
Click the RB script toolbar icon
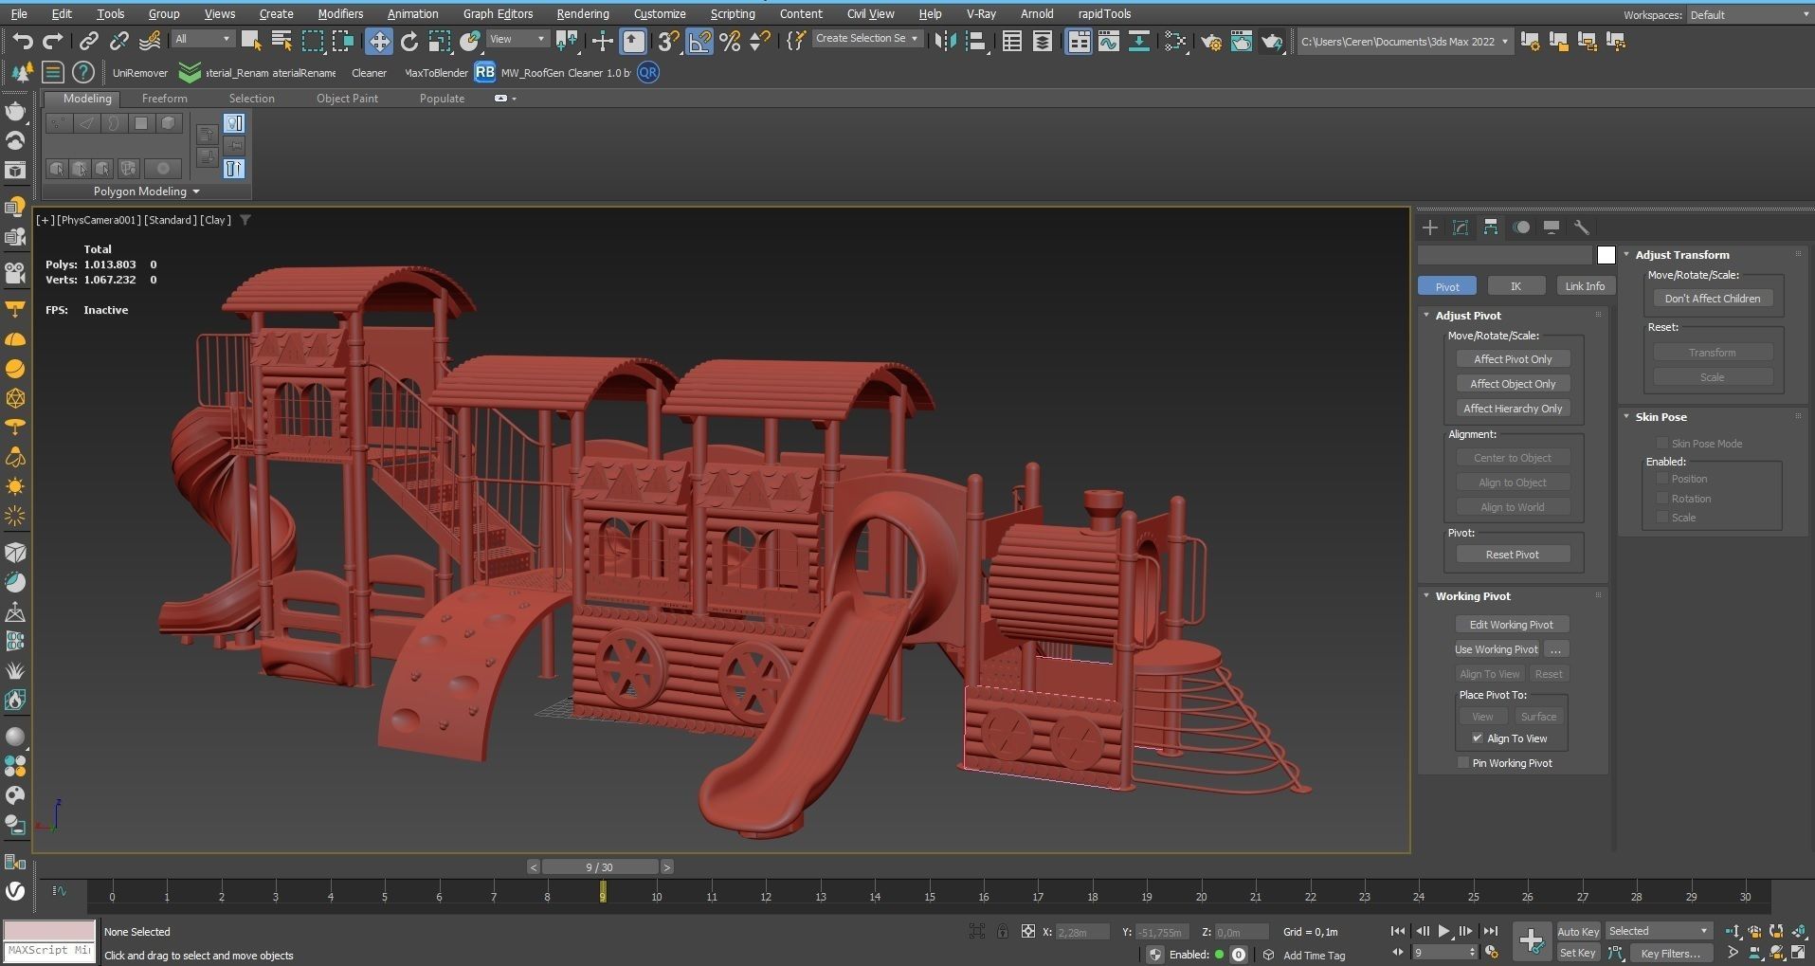click(484, 72)
